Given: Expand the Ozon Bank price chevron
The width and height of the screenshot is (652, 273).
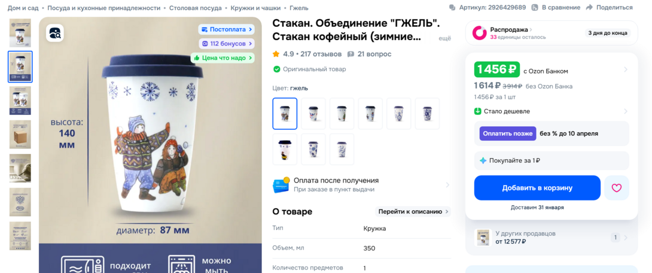Looking at the screenshot, I should tap(626, 69).
